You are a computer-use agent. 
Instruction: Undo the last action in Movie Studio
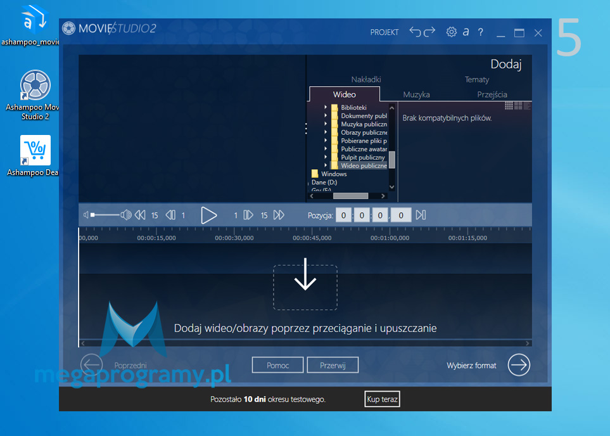click(415, 32)
